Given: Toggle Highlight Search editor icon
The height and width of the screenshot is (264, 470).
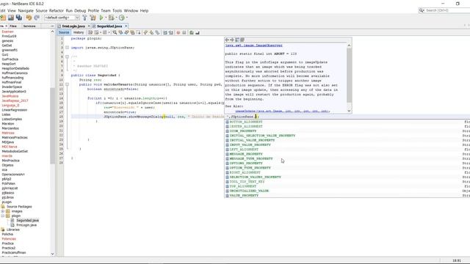Looking at the screenshot, I should click(132, 32).
